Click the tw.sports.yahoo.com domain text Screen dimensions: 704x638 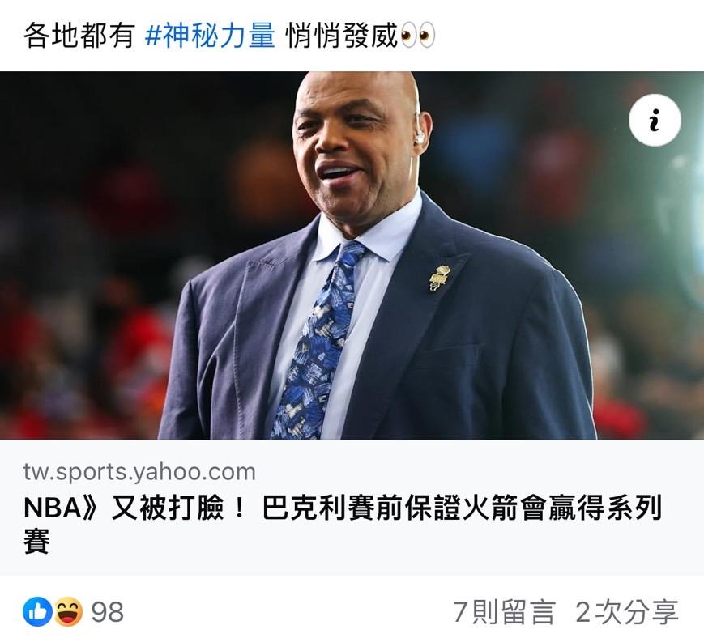pos(139,472)
